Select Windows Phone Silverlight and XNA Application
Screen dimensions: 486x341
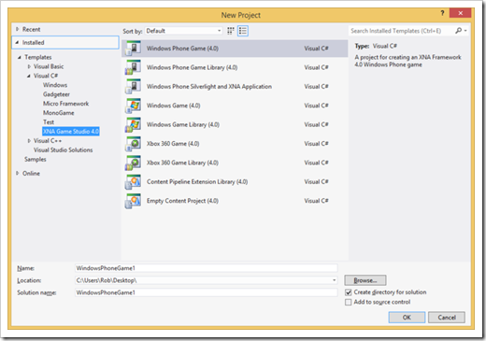pos(209,86)
